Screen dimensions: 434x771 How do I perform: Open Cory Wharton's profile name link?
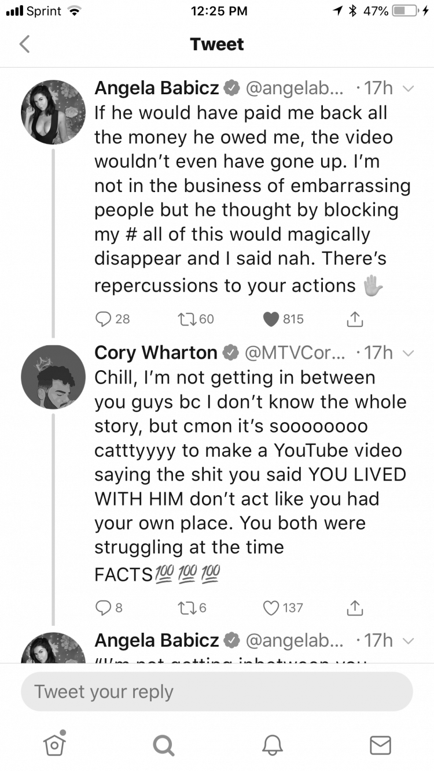(x=156, y=352)
